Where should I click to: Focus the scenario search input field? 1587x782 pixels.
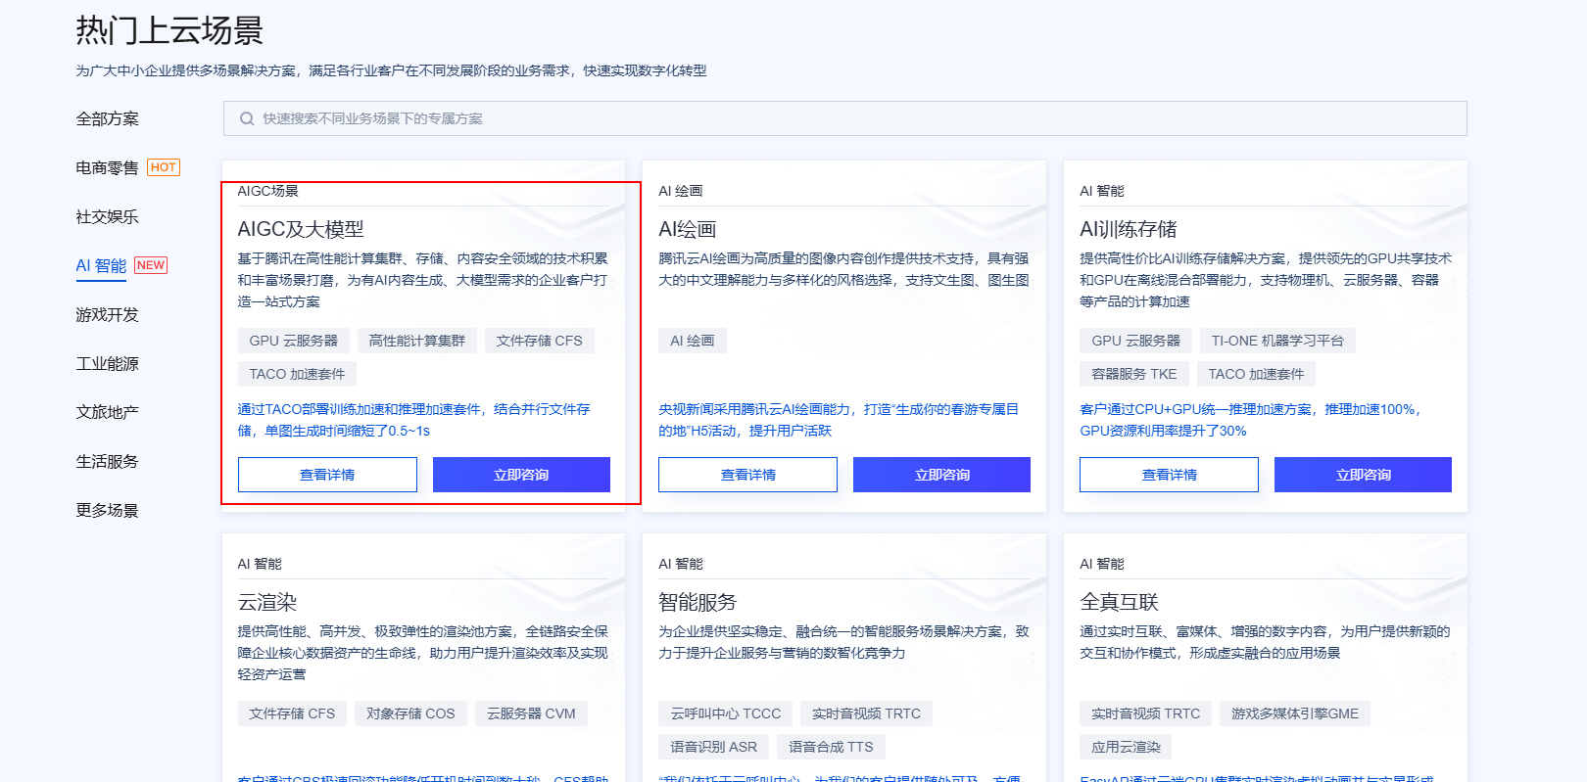tap(844, 118)
